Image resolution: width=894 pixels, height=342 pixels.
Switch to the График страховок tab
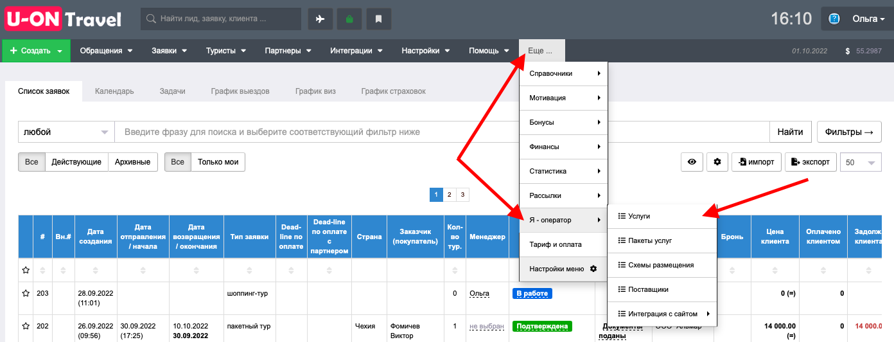394,91
